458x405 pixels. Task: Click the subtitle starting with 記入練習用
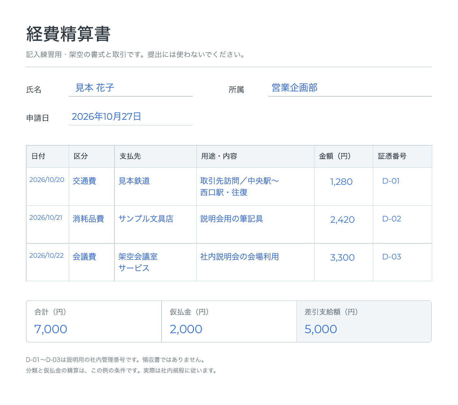[136, 55]
